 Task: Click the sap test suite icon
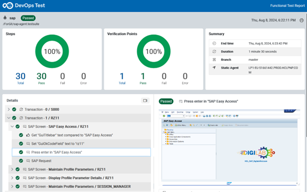tap(5, 18)
